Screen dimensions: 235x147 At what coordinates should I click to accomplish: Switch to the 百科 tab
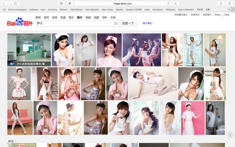[104, 17]
